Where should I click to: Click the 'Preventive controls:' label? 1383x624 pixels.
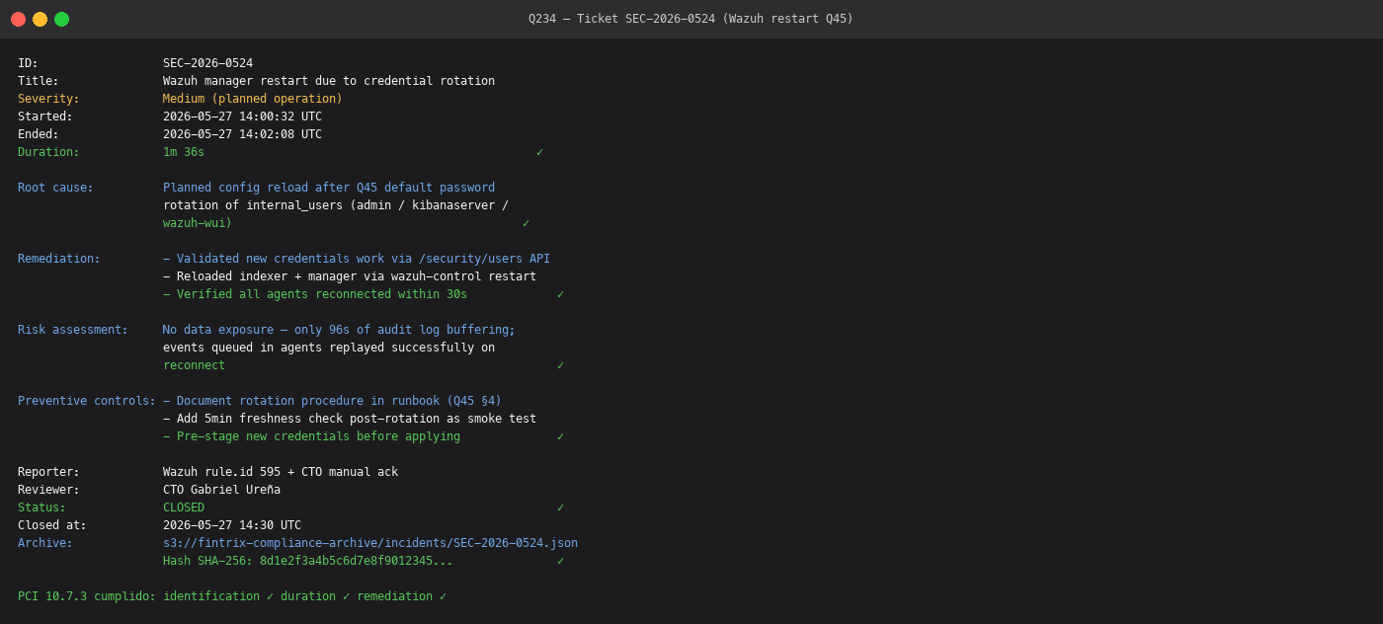point(87,401)
